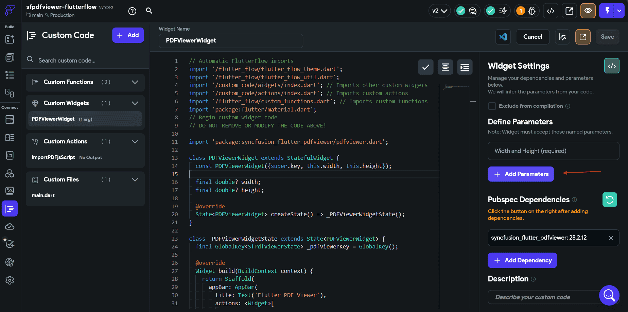Select the Custom Code sidebar icon
This screenshot has width=628, height=312.
coord(10,209)
